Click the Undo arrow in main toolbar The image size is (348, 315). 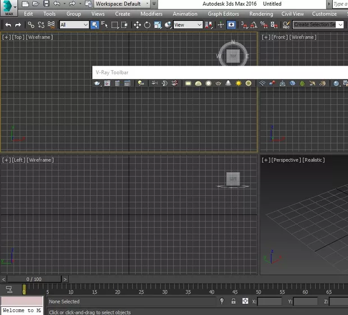pyautogui.click(x=8, y=25)
